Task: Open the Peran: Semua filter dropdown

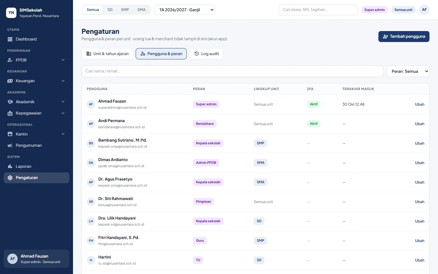Action: point(408,71)
